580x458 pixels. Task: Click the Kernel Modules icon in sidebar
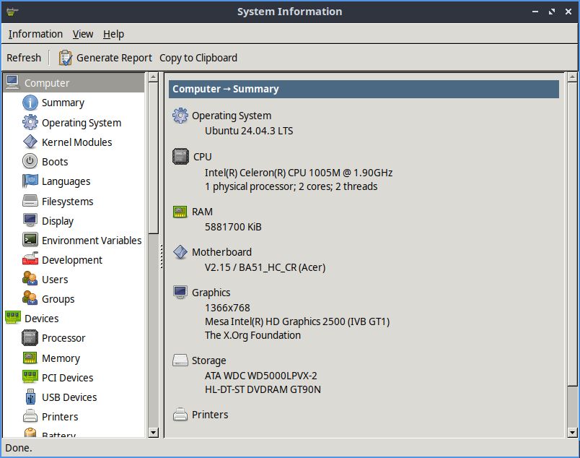pos(30,142)
